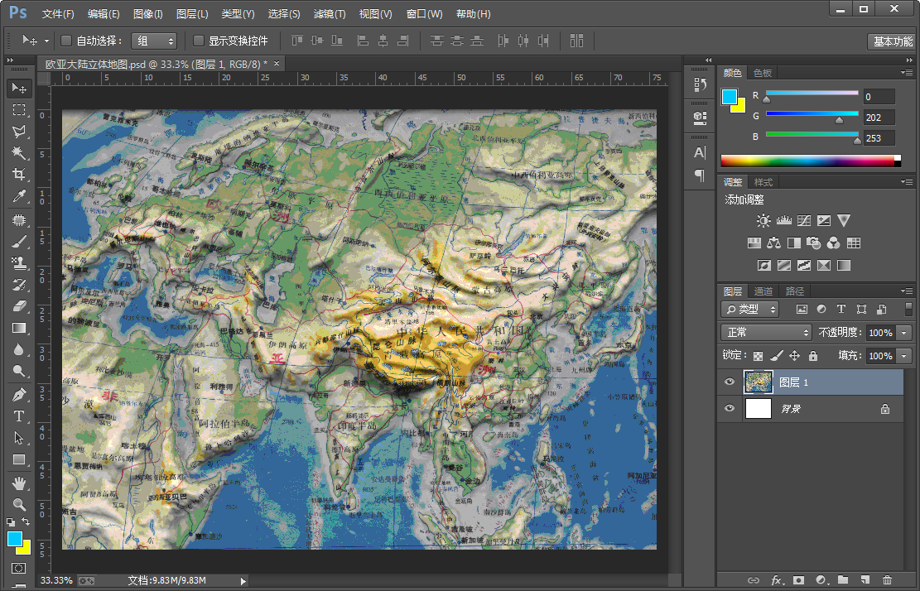This screenshot has height=591, width=920.
Task: Select the Lasso tool
Action: tap(18, 132)
